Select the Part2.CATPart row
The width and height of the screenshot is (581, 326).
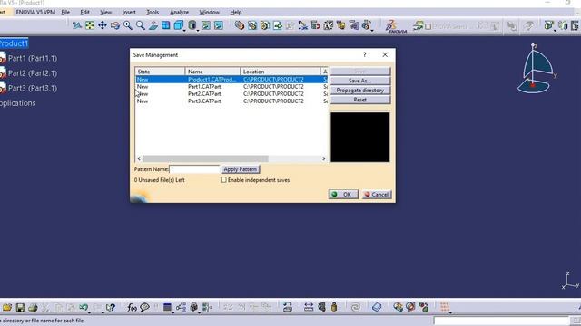tap(231, 94)
